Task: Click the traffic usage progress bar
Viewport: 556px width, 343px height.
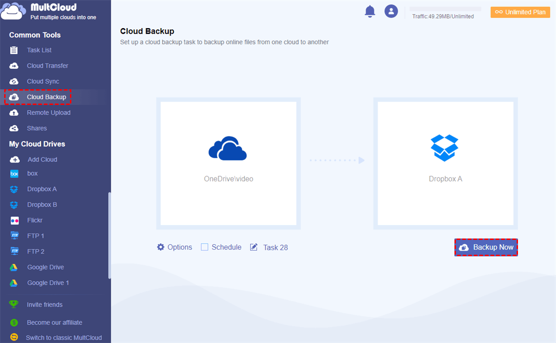Action: click(x=445, y=9)
